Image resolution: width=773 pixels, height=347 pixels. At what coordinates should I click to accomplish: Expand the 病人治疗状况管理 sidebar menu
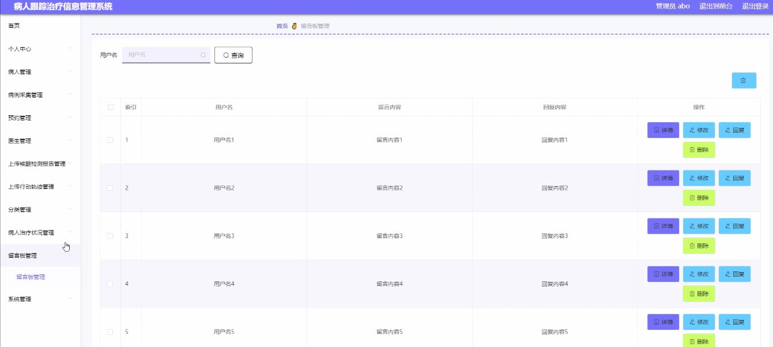point(40,233)
